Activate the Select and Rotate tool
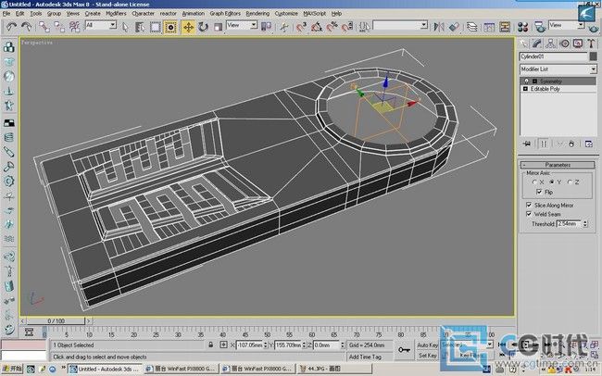The image size is (602, 376). [203, 27]
